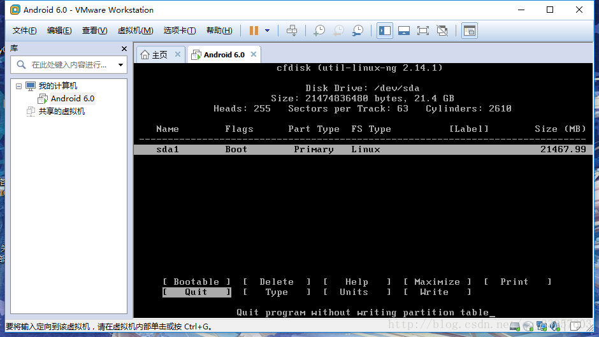599x337 pixels.
Task: Click the CD/DVD drive status bar icon
Action: pyautogui.click(x=528, y=326)
